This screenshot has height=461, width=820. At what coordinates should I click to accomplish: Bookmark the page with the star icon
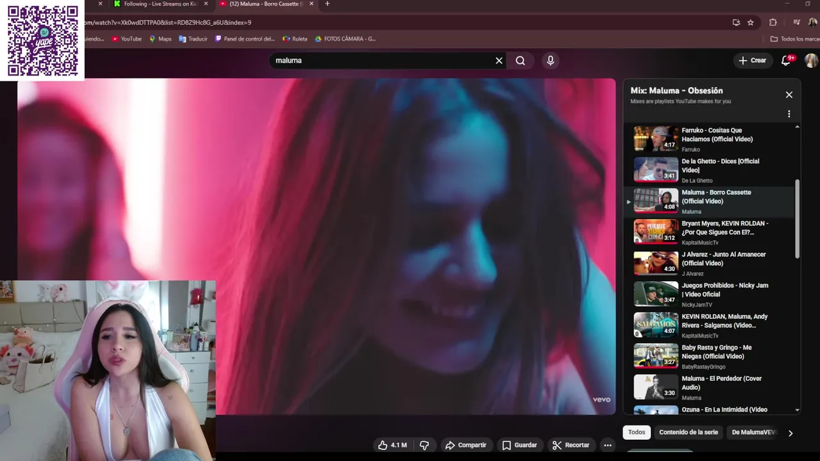pyautogui.click(x=750, y=22)
